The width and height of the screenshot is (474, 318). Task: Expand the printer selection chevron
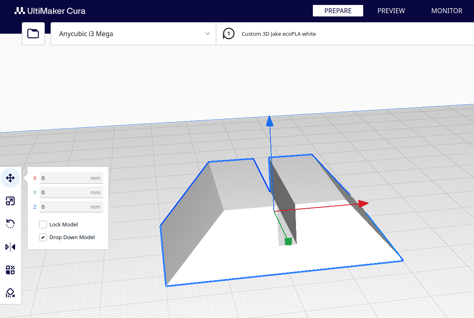click(x=208, y=34)
